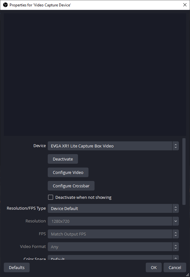Open Configure Video settings
Screen dimensions: 190x277
click(68, 172)
